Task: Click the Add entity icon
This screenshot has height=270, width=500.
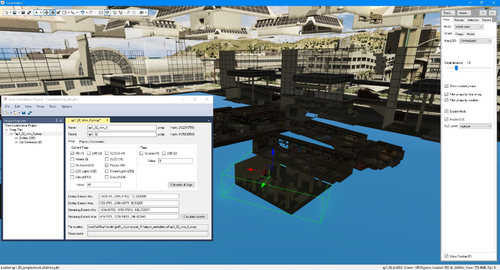Action: click(x=115, y=12)
